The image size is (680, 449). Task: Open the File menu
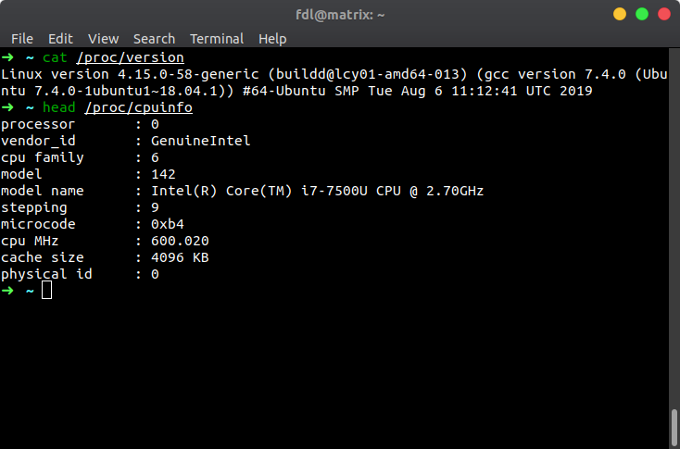click(x=22, y=39)
